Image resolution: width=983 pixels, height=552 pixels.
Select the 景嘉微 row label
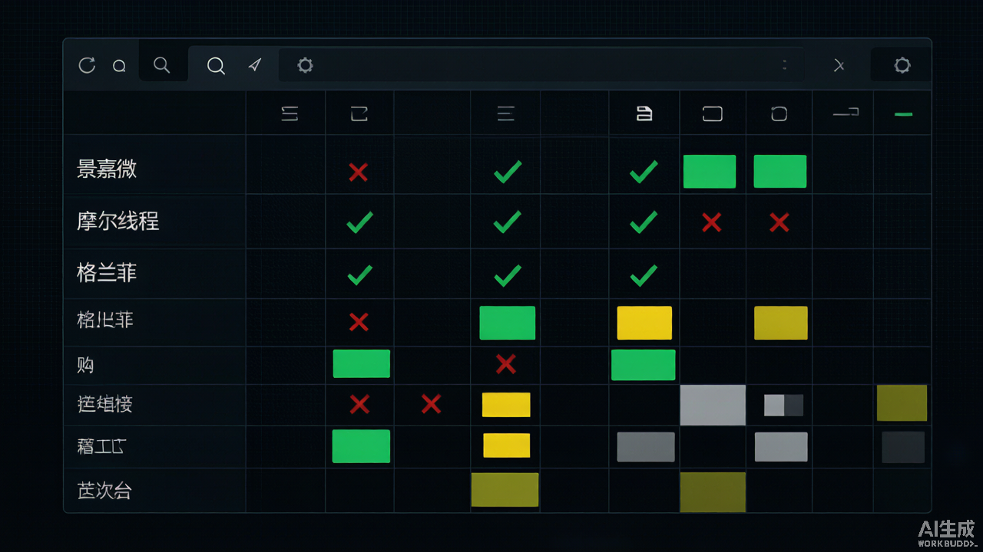(x=107, y=169)
